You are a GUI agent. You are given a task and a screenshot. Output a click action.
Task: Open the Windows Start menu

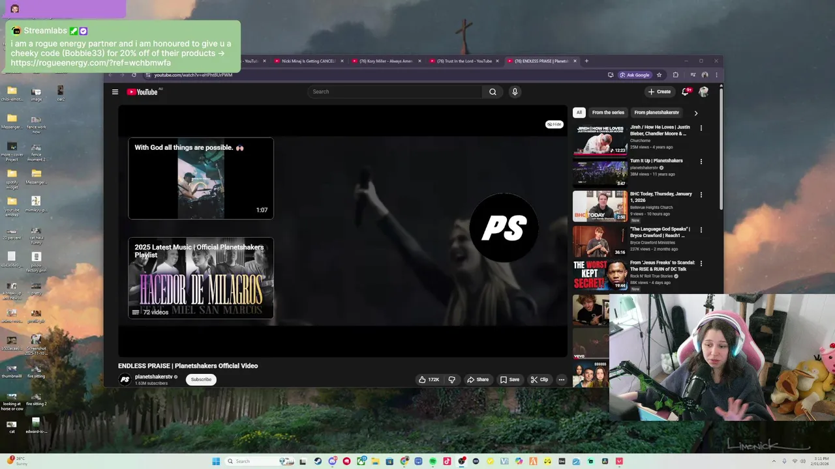[x=216, y=461]
